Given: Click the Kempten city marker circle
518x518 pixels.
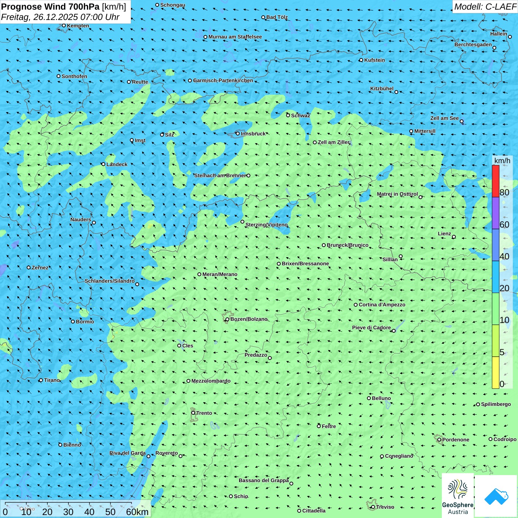Looking at the screenshot, I should point(64,26).
